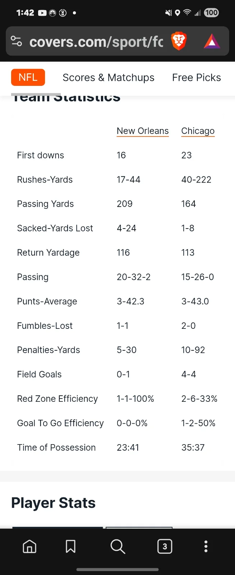Screen dimensions: 235x575
Task: Open the tab switcher showing 3 tabs
Action: [165, 547]
